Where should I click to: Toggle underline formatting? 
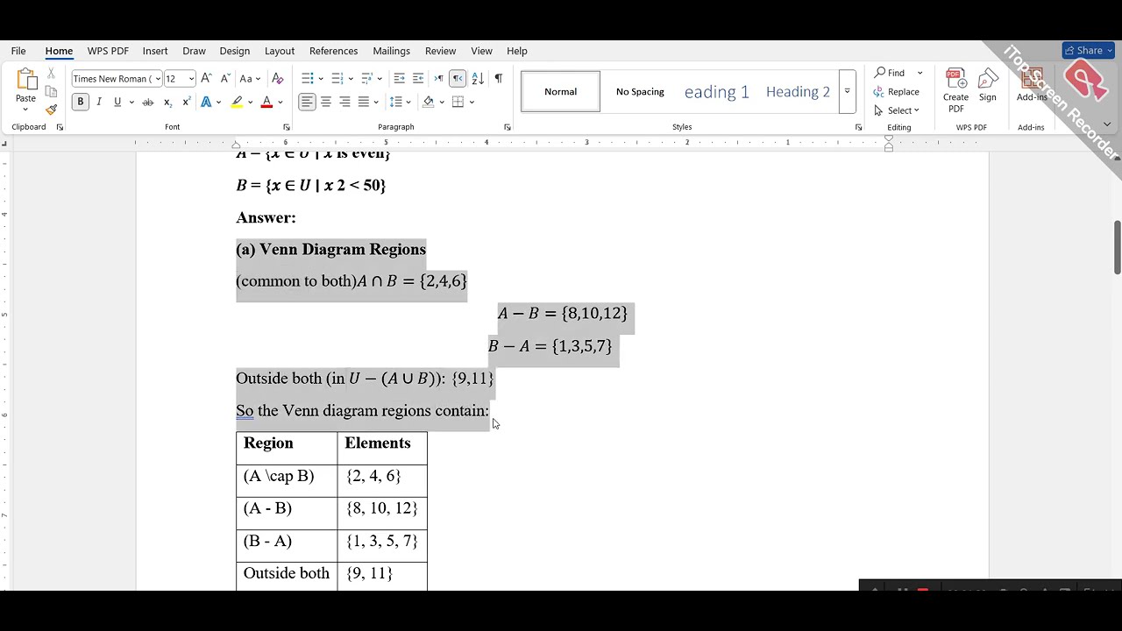(117, 102)
